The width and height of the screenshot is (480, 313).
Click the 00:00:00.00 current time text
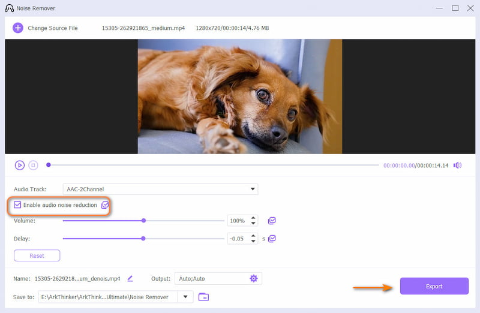click(x=399, y=165)
